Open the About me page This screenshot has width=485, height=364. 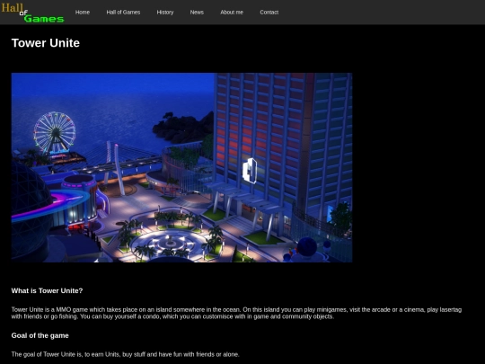(232, 13)
